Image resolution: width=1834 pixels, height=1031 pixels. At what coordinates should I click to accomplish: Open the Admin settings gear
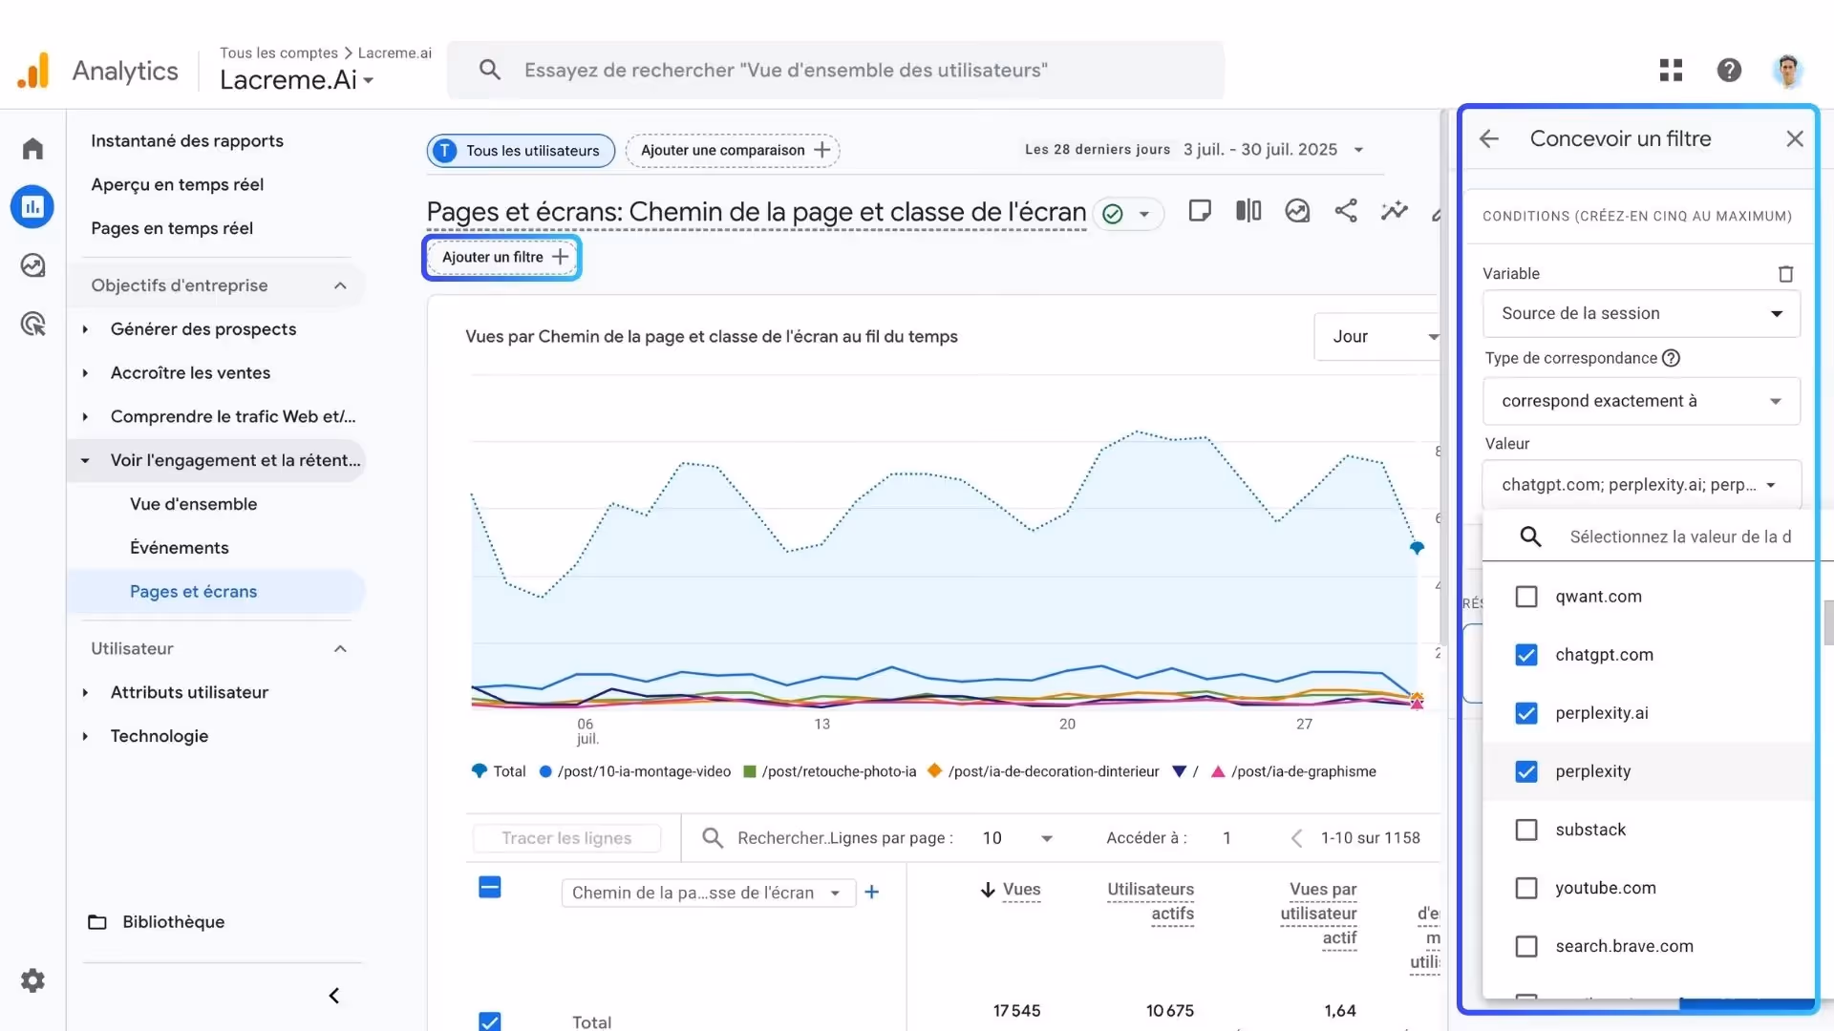point(32,980)
